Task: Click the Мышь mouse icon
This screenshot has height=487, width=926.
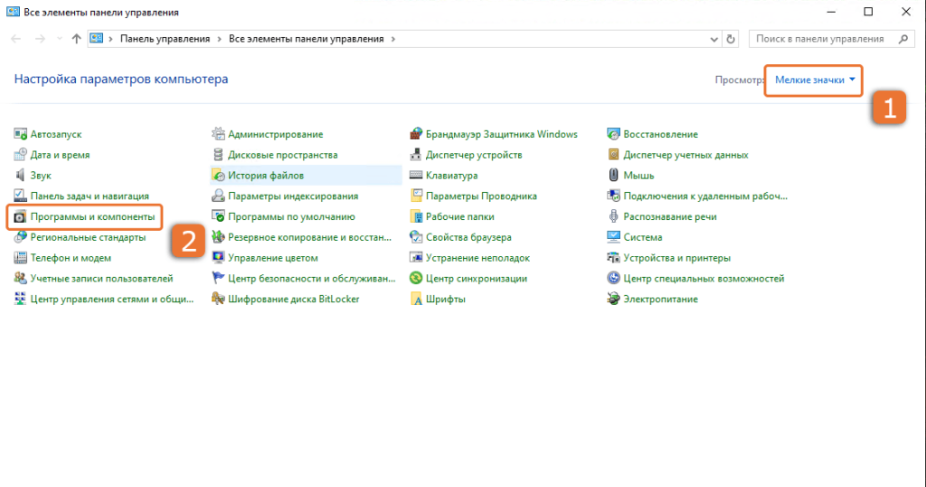Action: pos(614,176)
